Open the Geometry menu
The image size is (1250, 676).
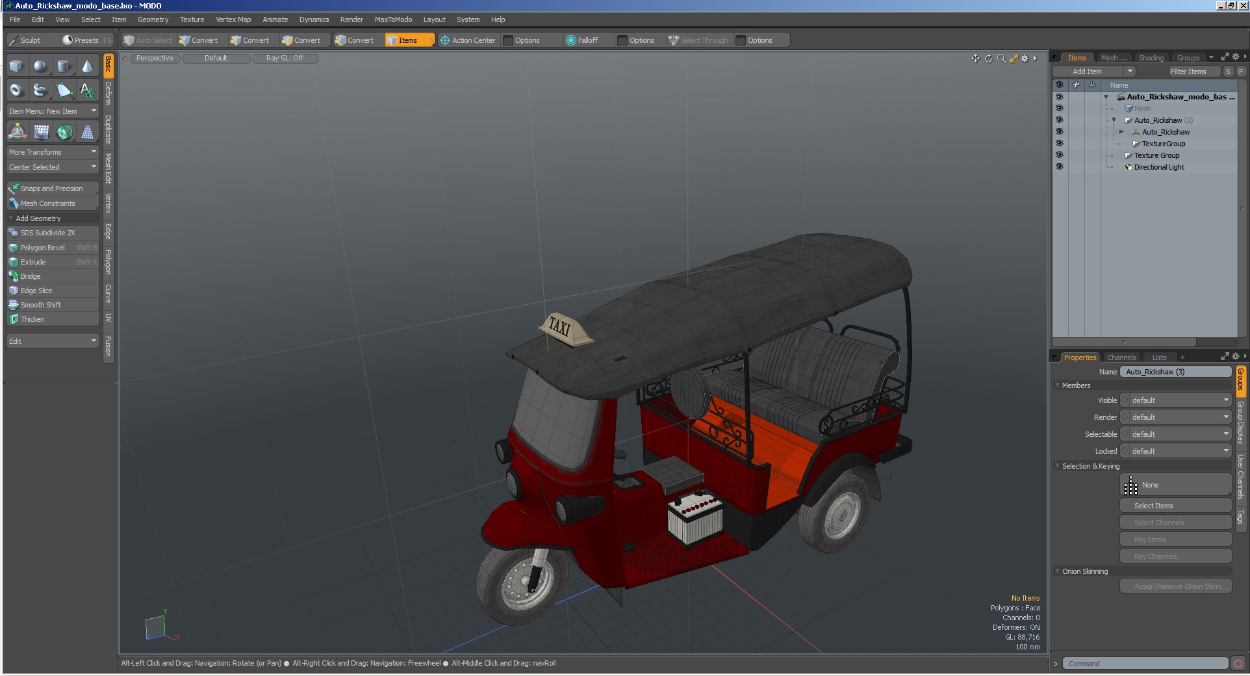coord(153,19)
